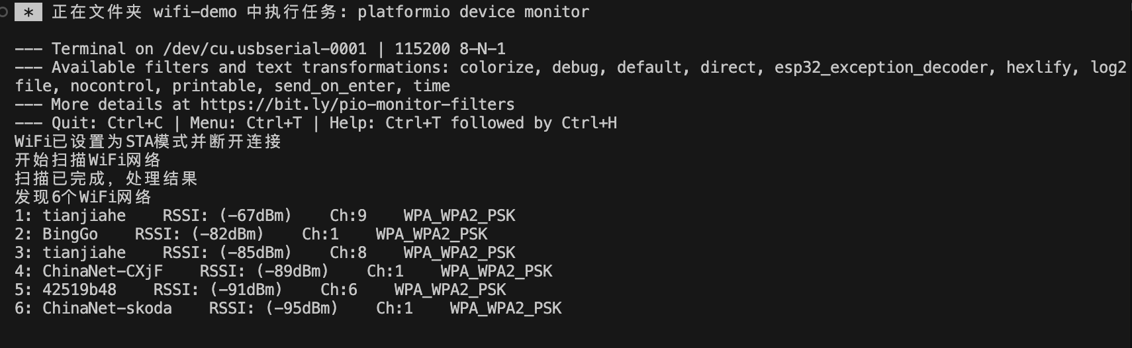Screen dimensions: 1132x348
Task: Click the first tianjiahe network entry
Action: (84, 216)
